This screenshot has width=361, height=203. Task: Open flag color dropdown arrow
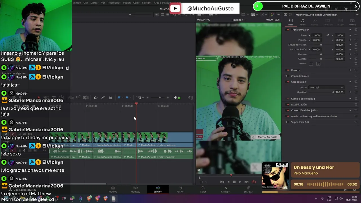[122, 98]
